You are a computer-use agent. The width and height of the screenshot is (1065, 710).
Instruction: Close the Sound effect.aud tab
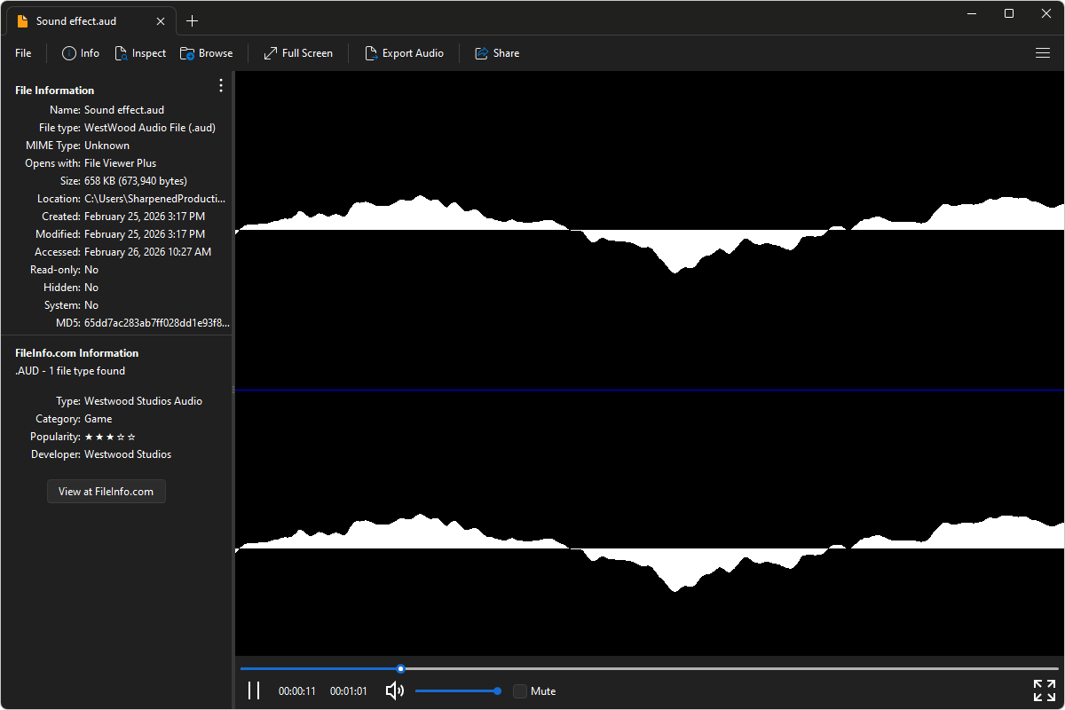[x=161, y=20]
